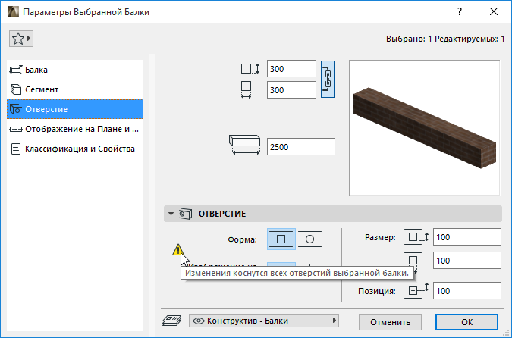Click the beam length icon
The width and height of the screenshot is (512, 338).
pos(244,145)
